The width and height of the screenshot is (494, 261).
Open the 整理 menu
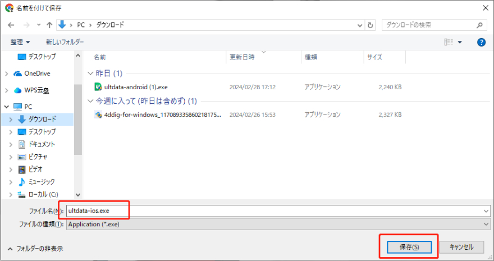point(20,42)
